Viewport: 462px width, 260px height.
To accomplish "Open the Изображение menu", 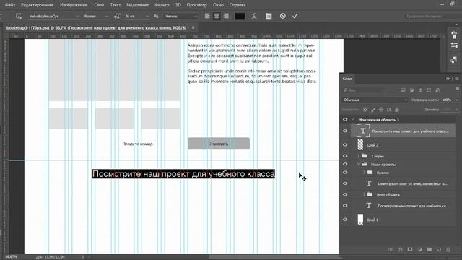I will (x=74, y=5).
